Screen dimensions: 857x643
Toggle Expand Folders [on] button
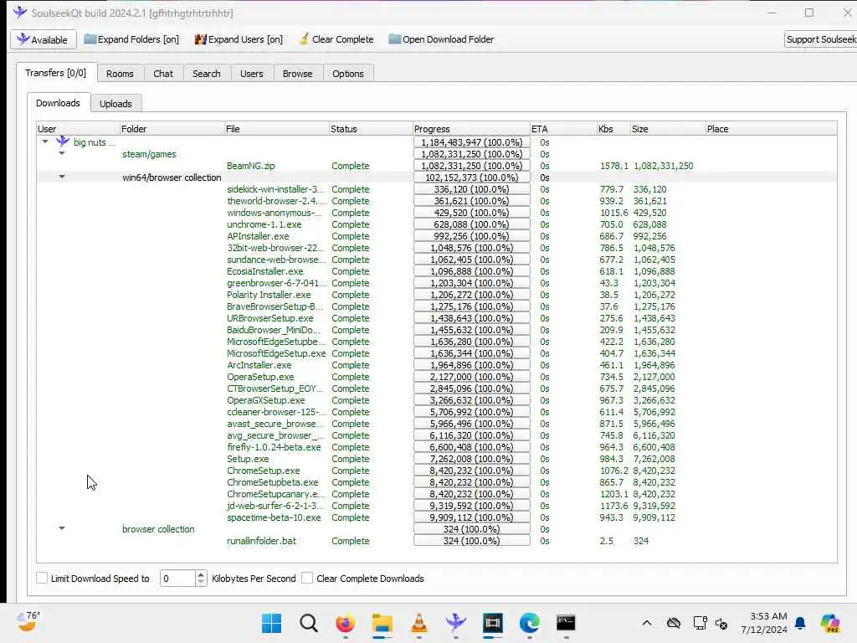coord(131,39)
